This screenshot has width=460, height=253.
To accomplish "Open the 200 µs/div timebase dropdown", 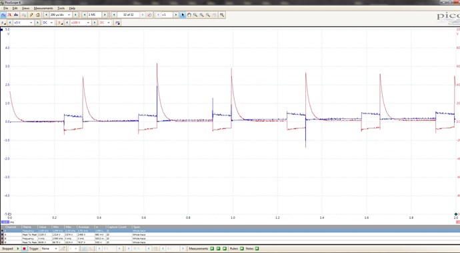I will (61, 15).
